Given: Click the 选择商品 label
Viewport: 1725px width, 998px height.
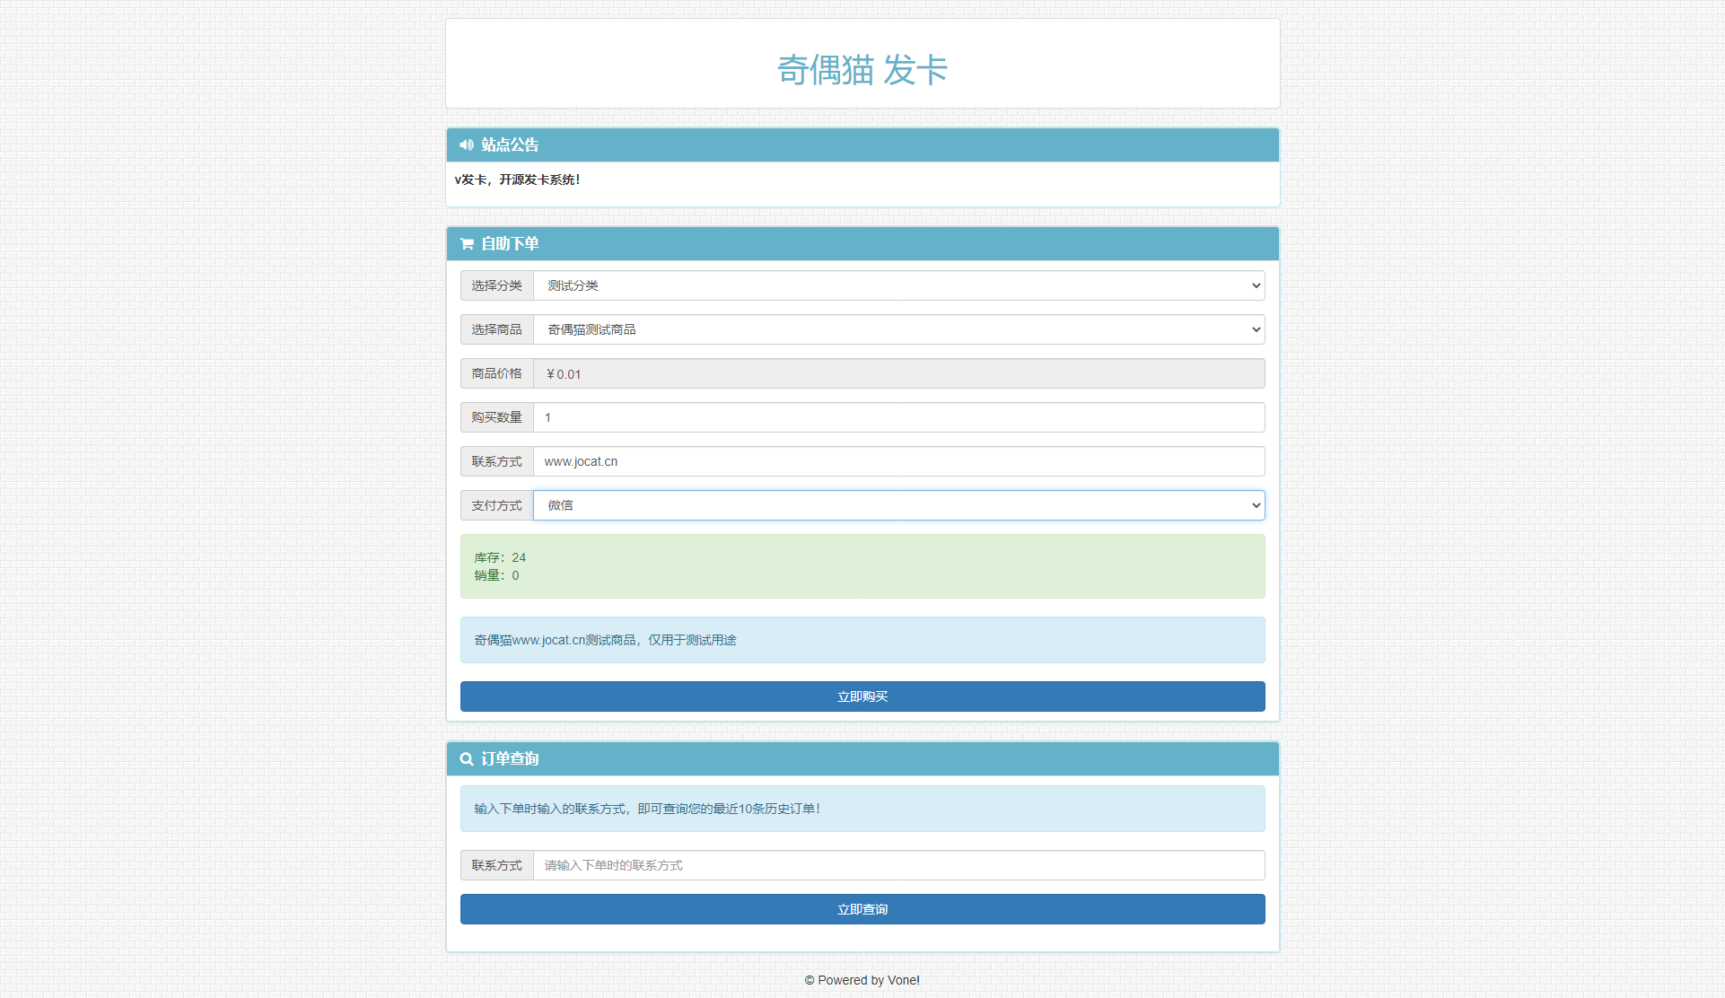Looking at the screenshot, I should (x=497, y=329).
